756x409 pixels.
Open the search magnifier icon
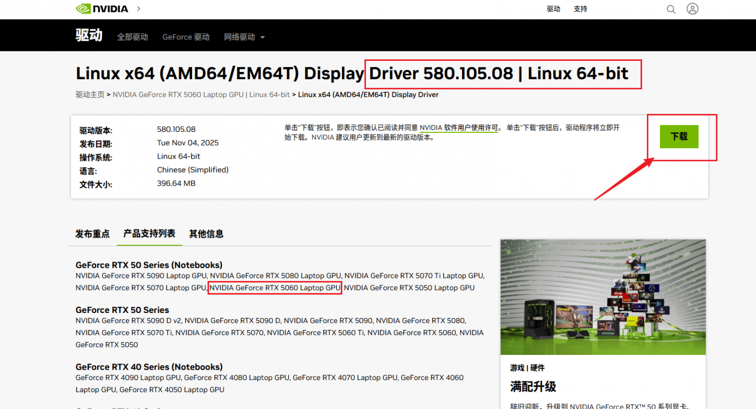pyautogui.click(x=671, y=9)
